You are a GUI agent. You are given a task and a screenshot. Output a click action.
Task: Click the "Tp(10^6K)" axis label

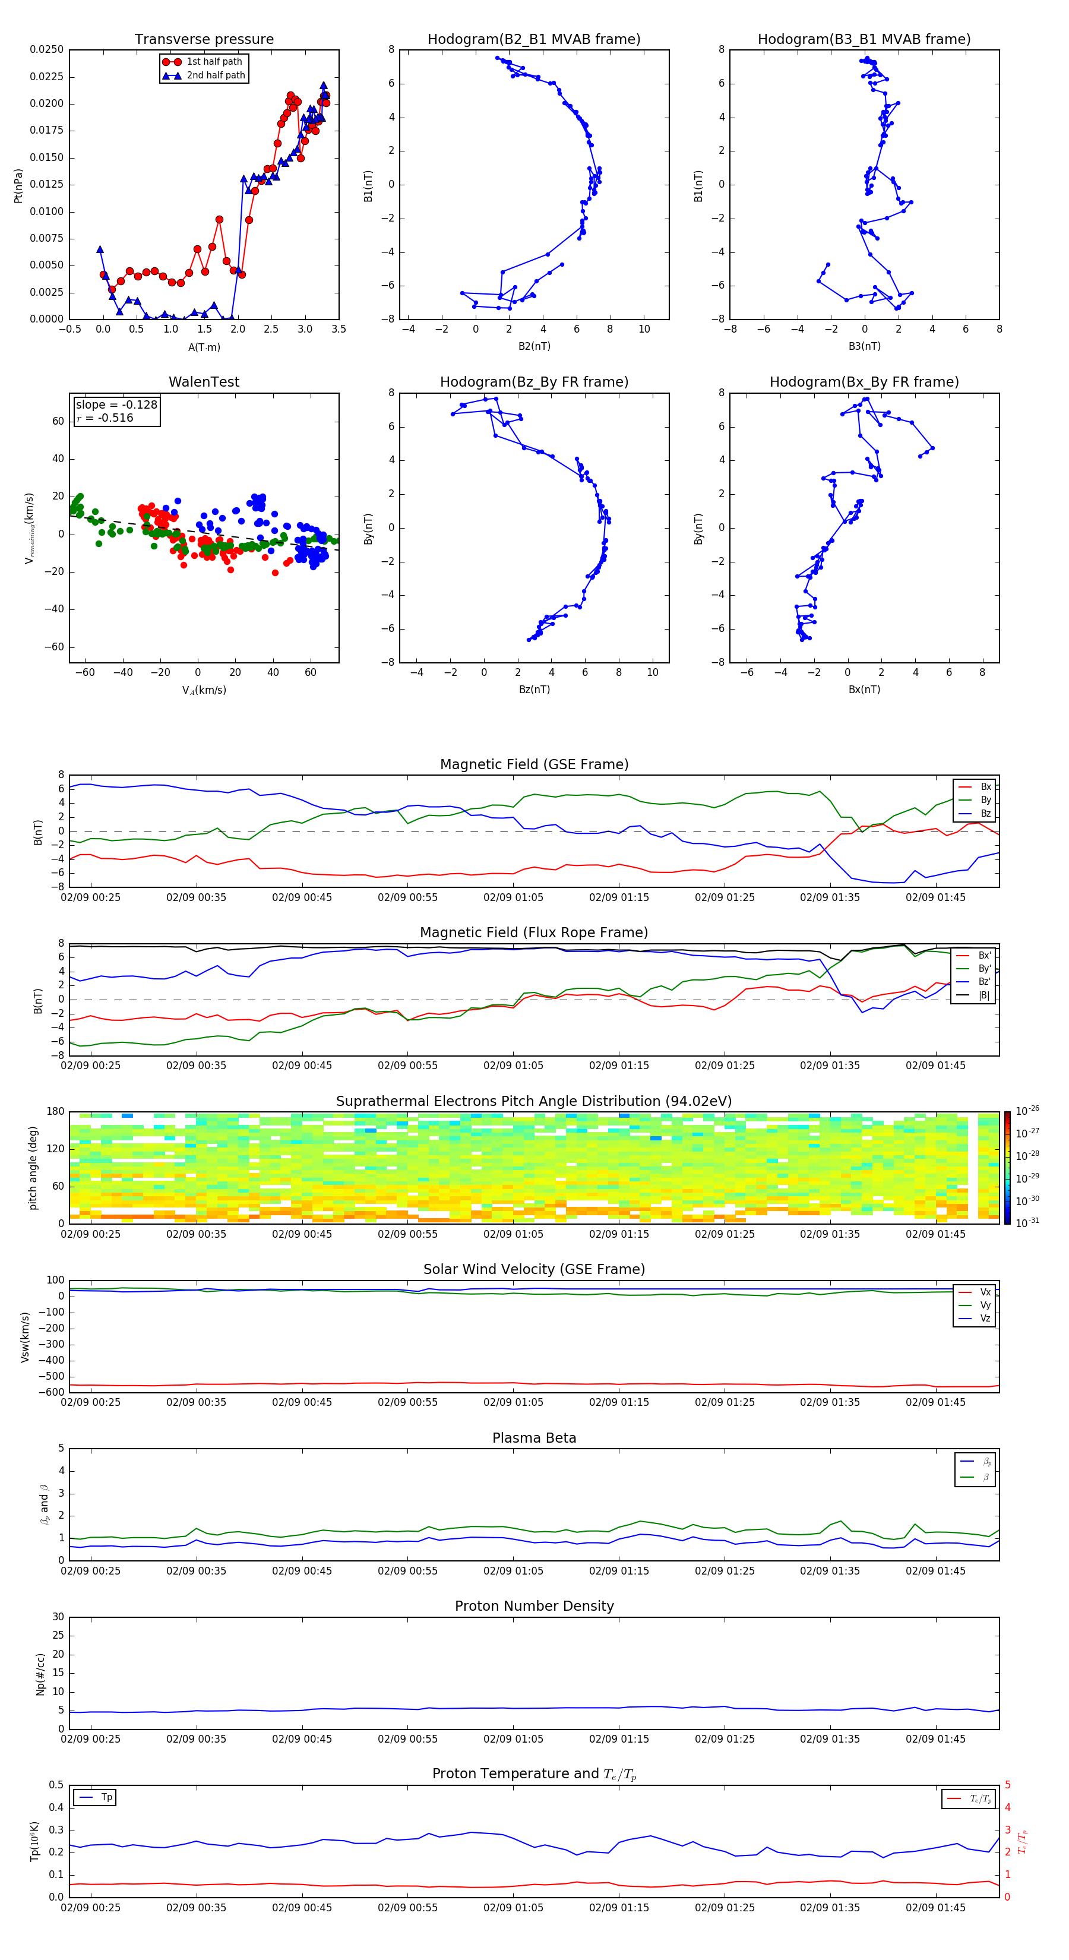pos(34,1841)
